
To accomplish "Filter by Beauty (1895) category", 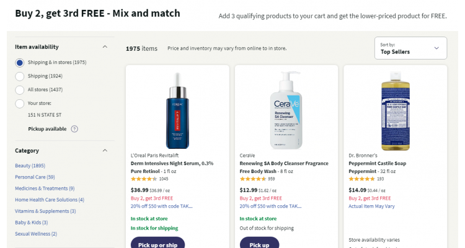I will 30,166.
